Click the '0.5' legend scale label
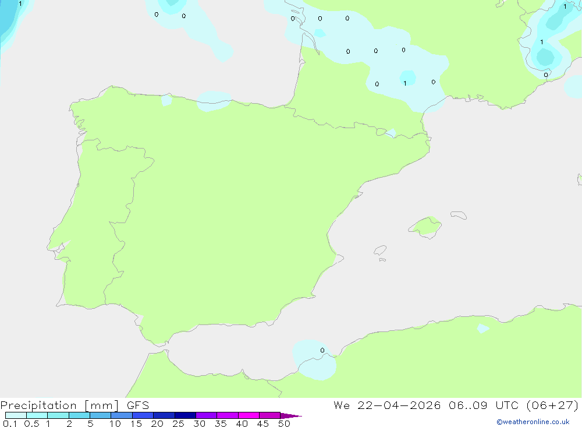This screenshot has width=582, height=427. pos(31,424)
